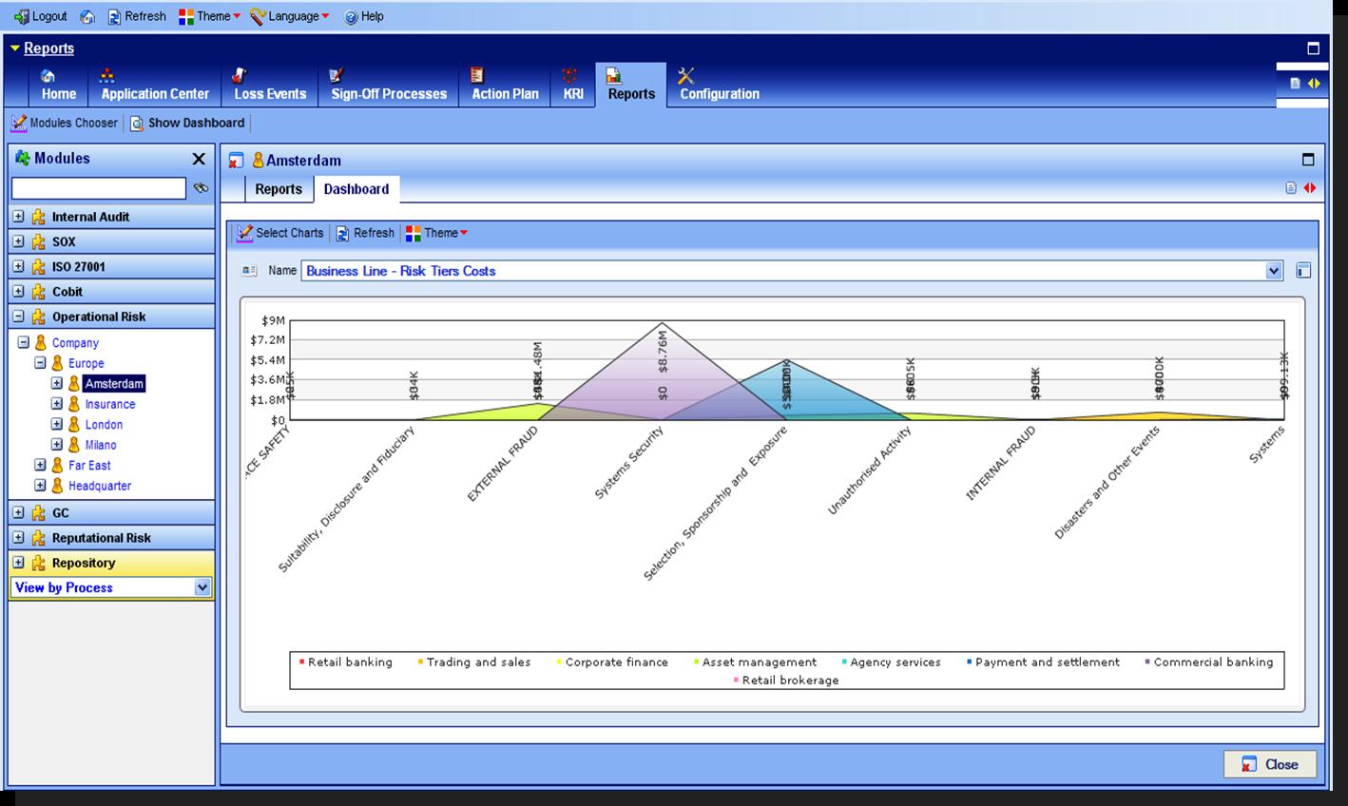Open the dashboard Theme dropdown
This screenshot has width=1348, height=806.
point(436,233)
